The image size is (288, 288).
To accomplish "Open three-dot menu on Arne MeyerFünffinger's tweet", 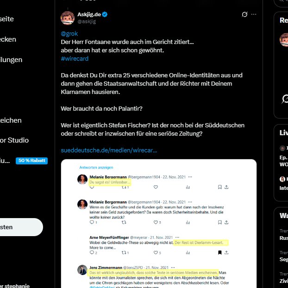I will click(x=177, y=238).
